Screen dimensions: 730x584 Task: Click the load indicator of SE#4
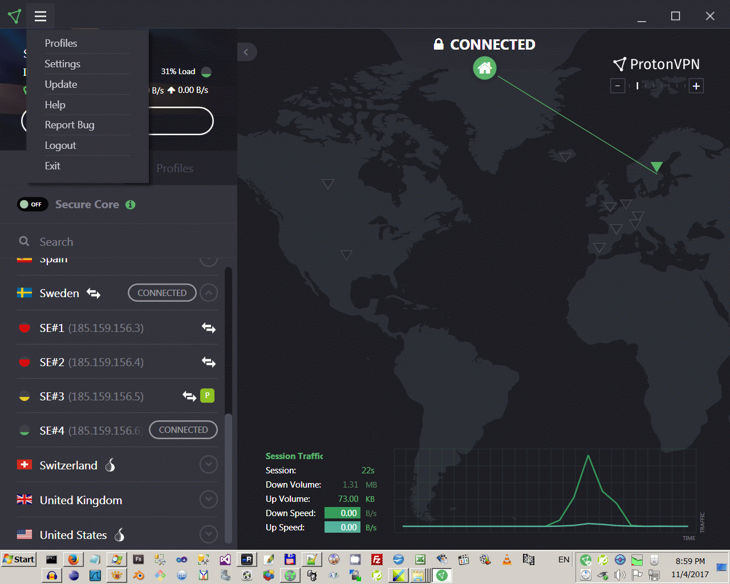[25, 431]
